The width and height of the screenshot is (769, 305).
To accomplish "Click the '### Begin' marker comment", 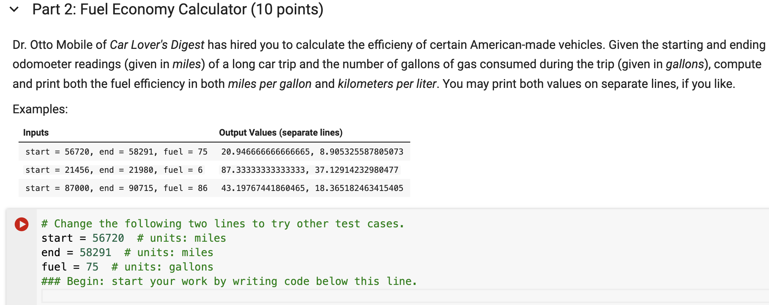I will 229,281.
